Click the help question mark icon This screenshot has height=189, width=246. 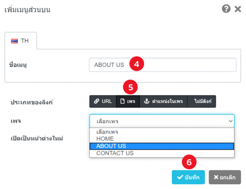click(x=226, y=9)
